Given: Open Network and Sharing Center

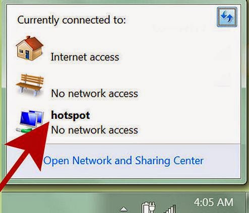Looking at the screenshot, I should [123, 161].
